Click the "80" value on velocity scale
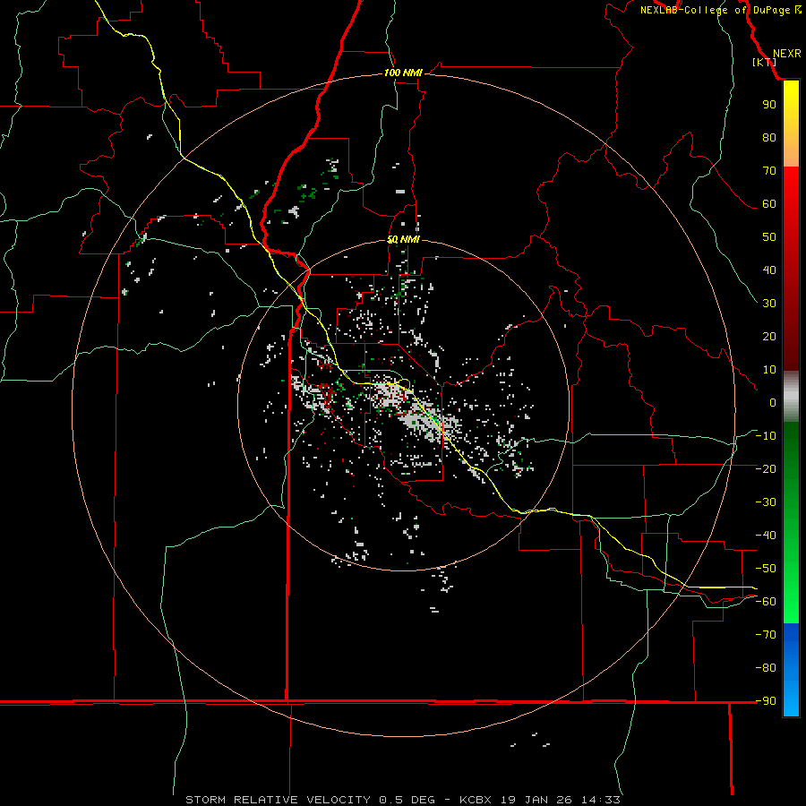Viewport: 806px width, 806px height. (769, 137)
